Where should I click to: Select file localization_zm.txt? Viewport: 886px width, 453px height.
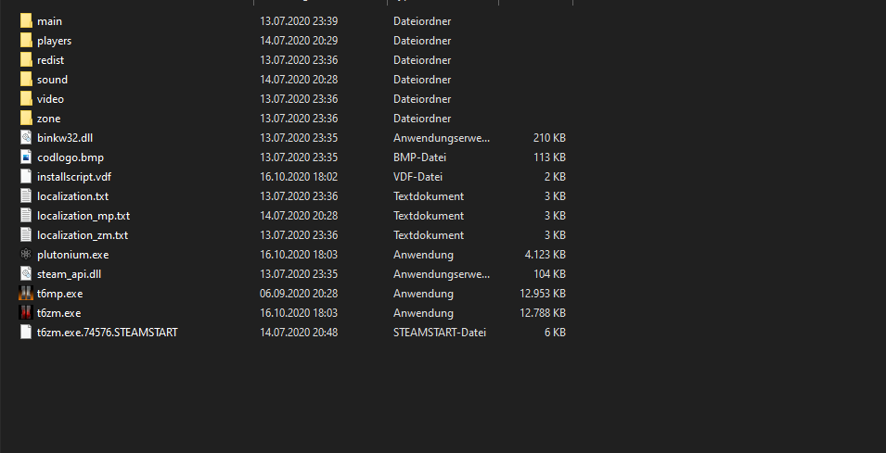pyautogui.click(x=83, y=234)
